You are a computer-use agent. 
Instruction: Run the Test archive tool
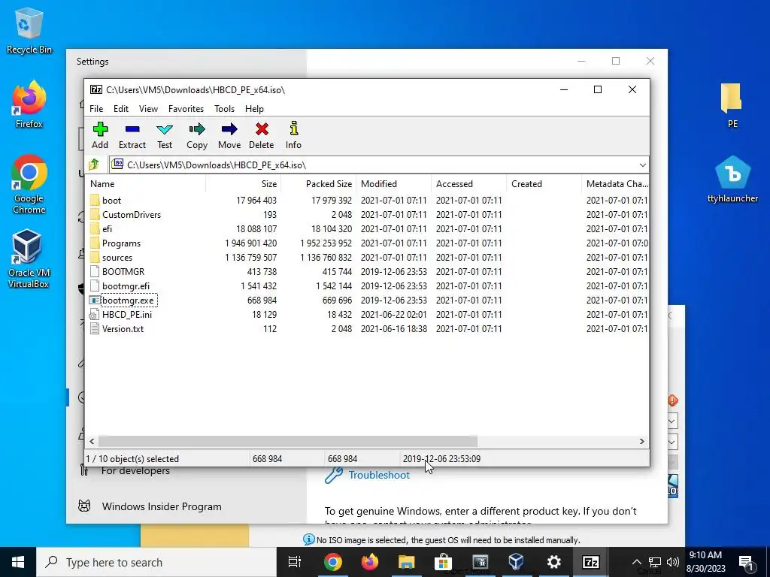[x=165, y=135]
